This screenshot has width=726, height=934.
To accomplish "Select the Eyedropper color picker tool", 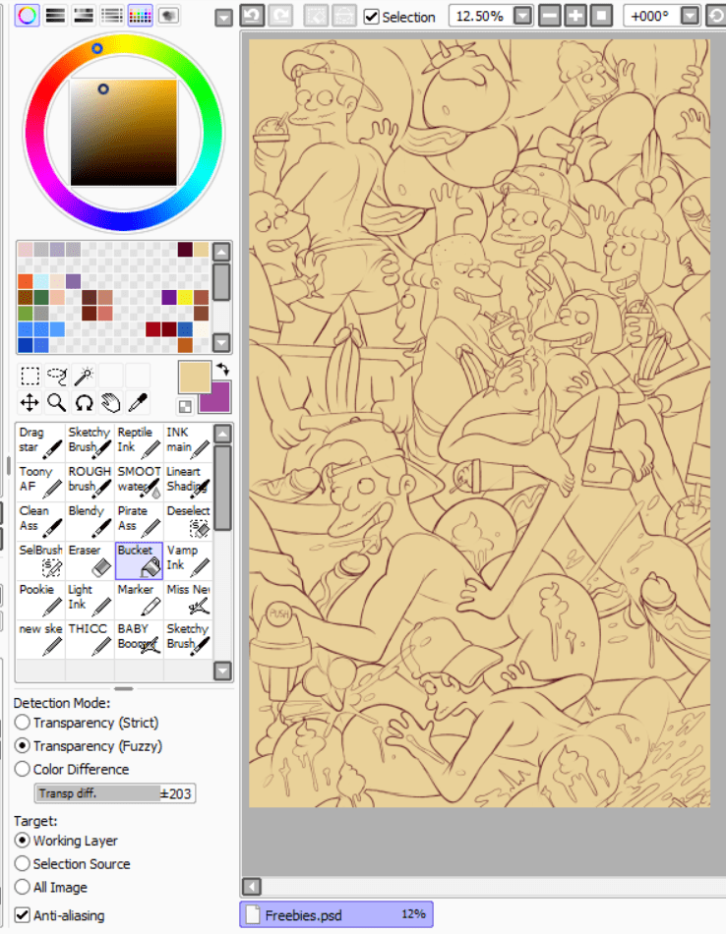I will point(138,402).
